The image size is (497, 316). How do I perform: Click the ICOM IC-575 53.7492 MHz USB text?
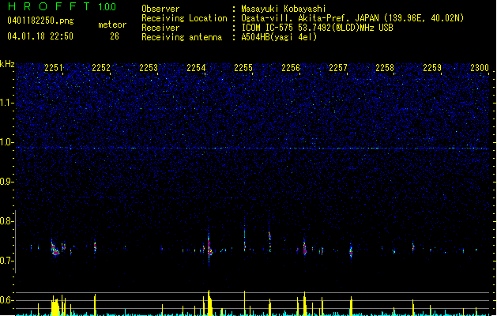click(x=317, y=28)
